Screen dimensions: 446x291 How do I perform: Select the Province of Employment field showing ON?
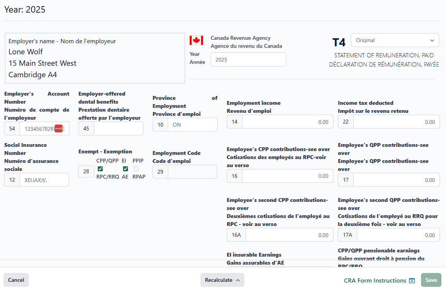[192, 124]
